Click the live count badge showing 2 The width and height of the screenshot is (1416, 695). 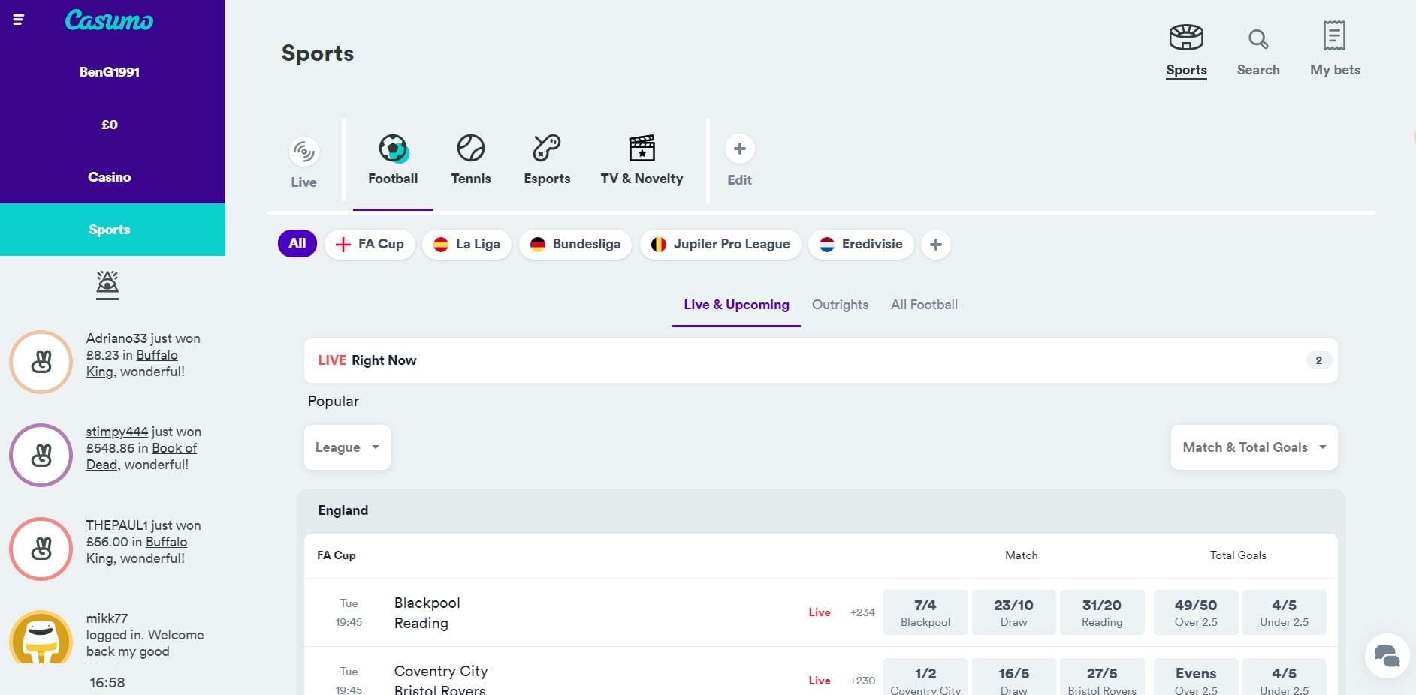click(1318, 360)
